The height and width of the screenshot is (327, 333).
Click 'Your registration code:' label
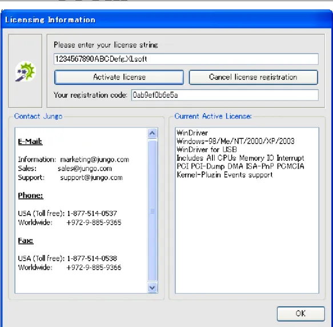tap(90, 95)
